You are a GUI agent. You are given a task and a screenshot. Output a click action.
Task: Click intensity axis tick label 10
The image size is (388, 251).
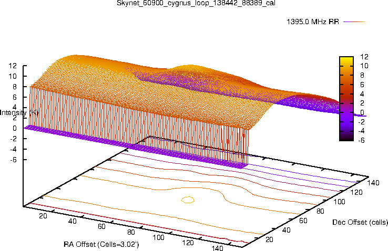[x=13, y=76]
